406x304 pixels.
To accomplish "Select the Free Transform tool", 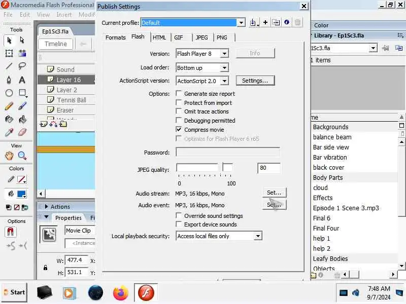I will 9,53.
